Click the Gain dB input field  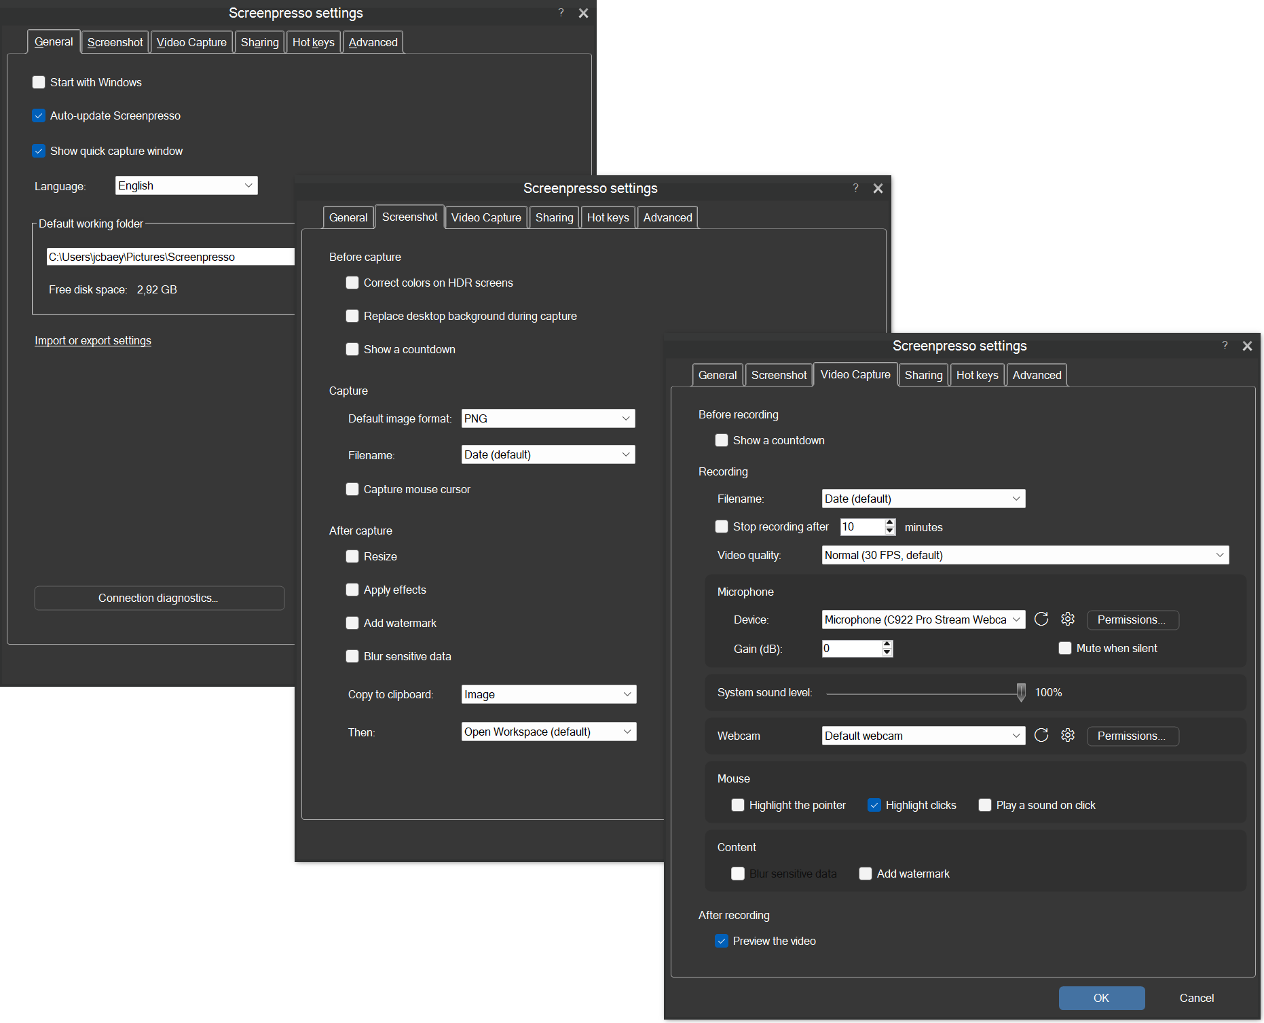point(852,648)
